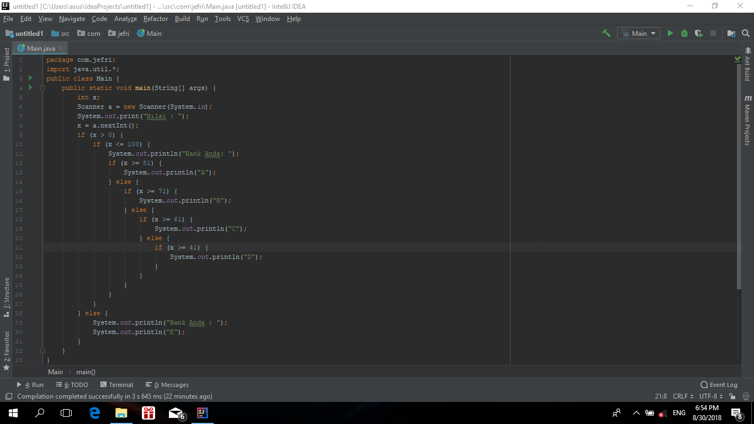Start the debugger with the bug icon
Viewport: 754px width, 424px height.
684,33
